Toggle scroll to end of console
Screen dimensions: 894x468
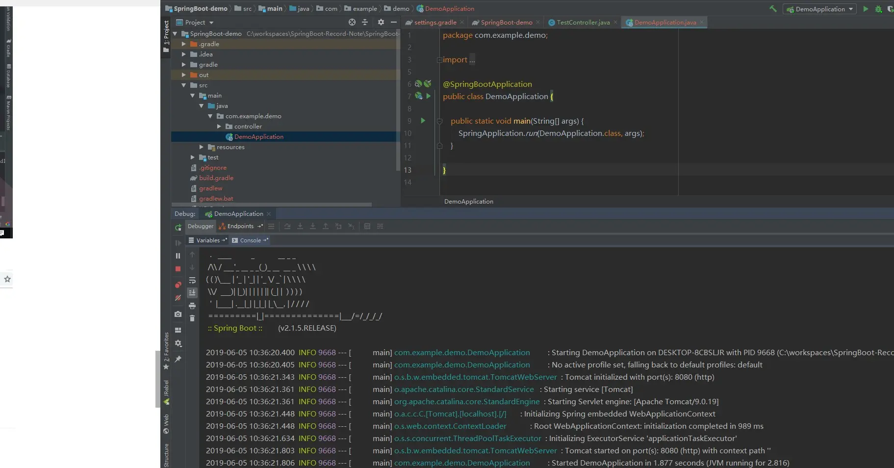coord(192,293)
